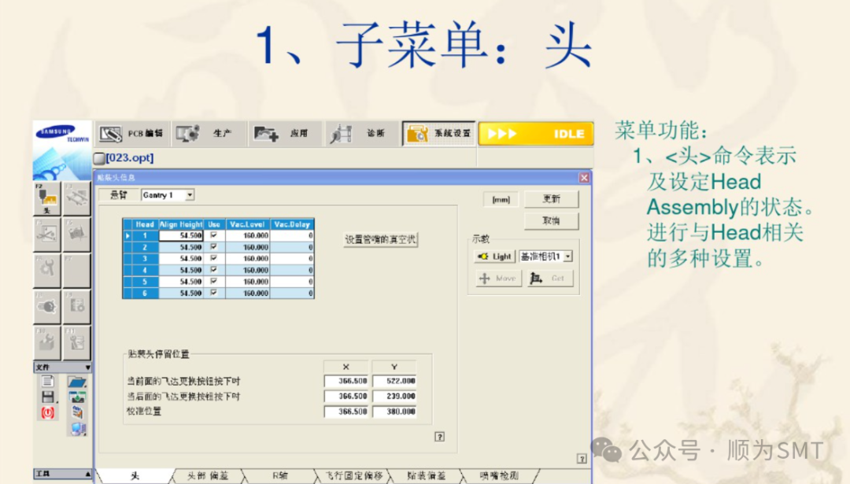This screenshot has height=484, width=850.
Task: Click the F9 checklist gear sidebar icon
Action: (x=76, y=307)
